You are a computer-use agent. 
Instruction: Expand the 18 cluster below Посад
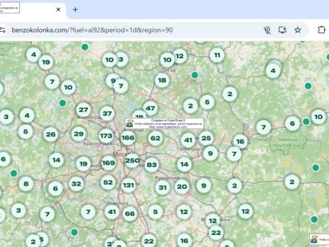162,80
